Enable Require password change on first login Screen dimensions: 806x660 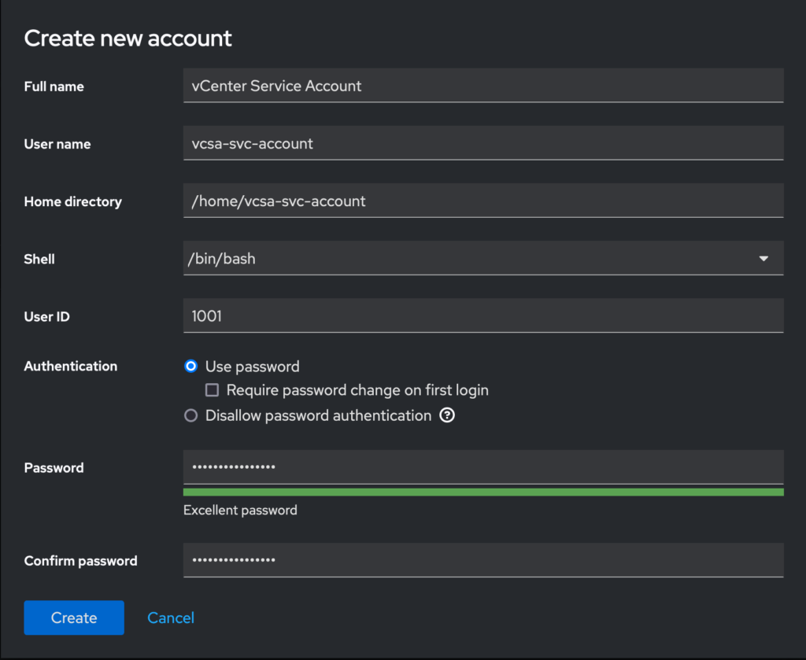point(212,390)
